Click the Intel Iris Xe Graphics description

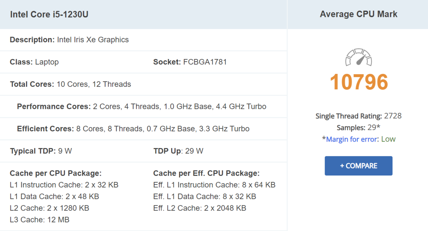93,40
